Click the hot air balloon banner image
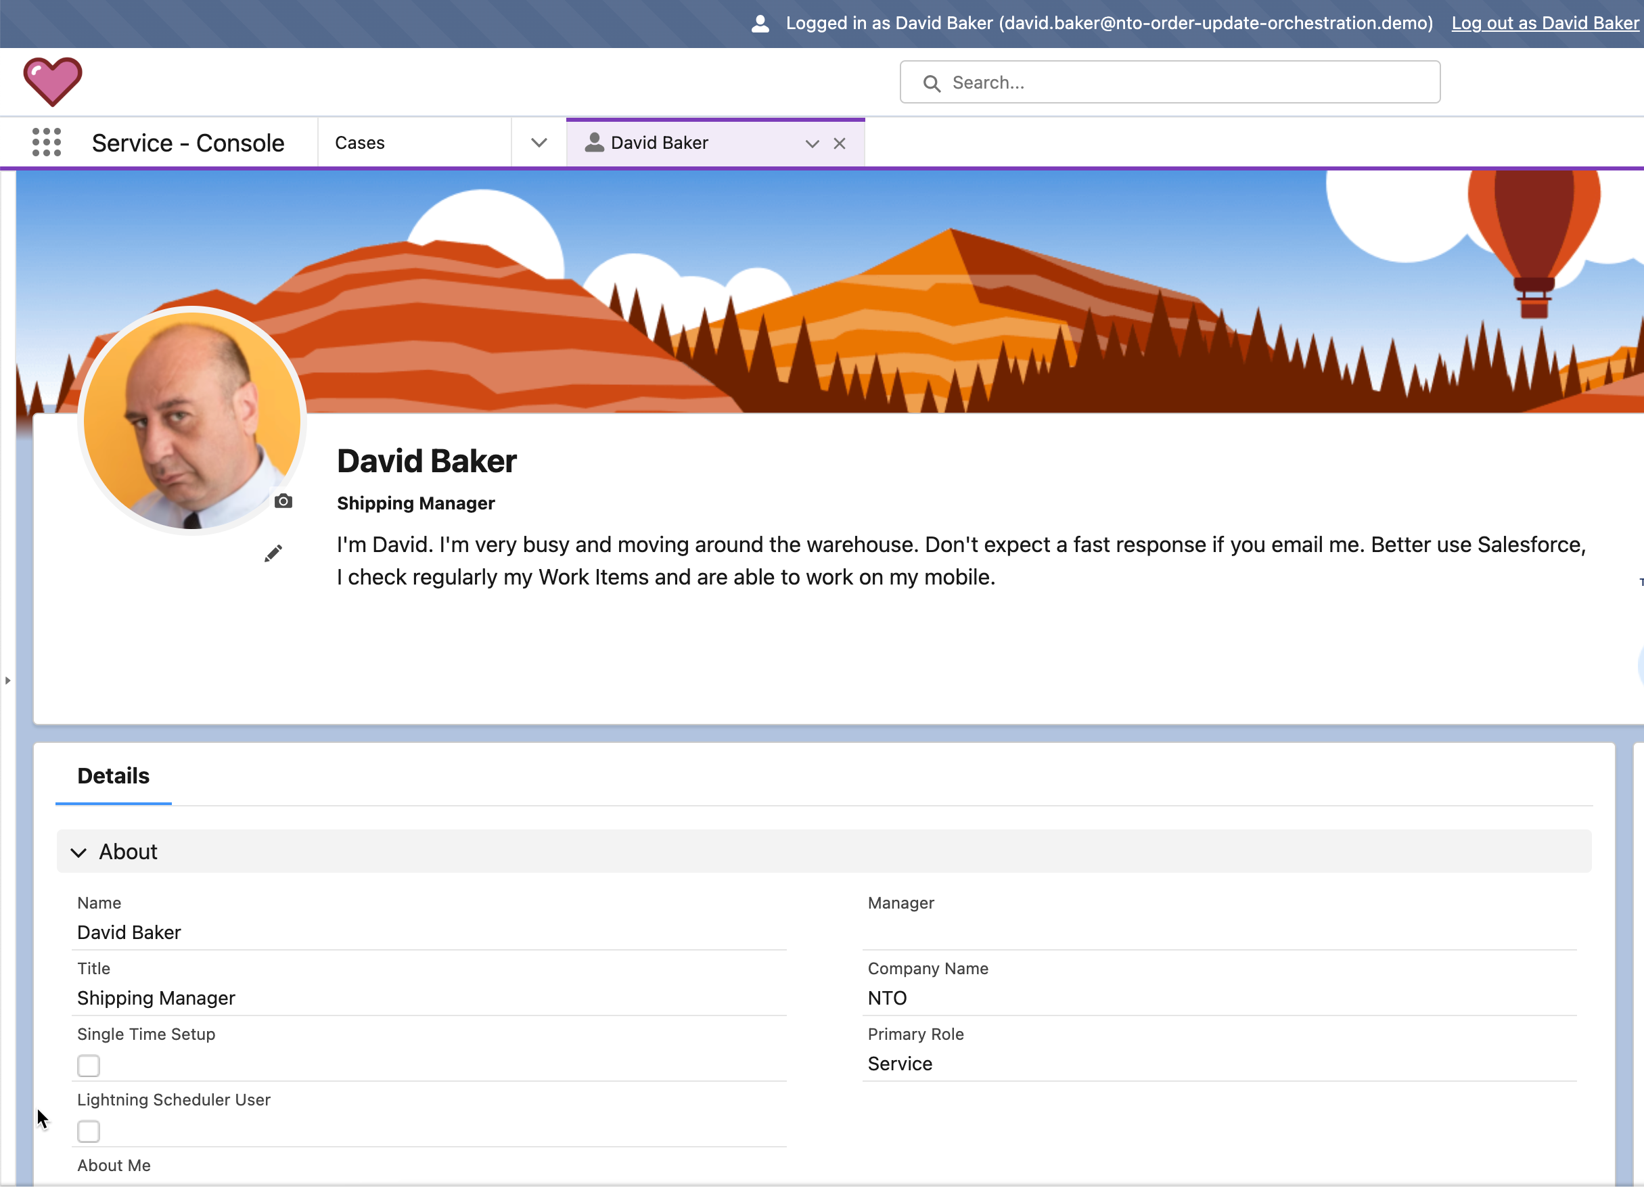The image size is (1644, 1188). pyautogui.click(x=1533, y=244)
